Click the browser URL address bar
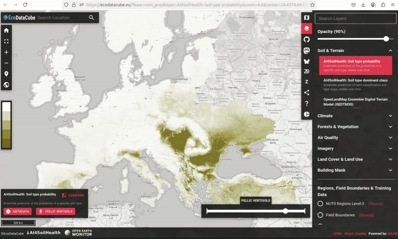The width and height of the screenshot is (398, 239). click(196, 4)
